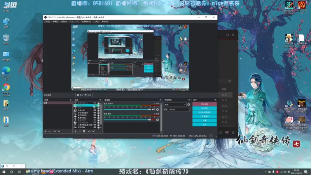Increase the transition duration with the up arrow
Screen dimensions: 311x175
tap(189, 108)
